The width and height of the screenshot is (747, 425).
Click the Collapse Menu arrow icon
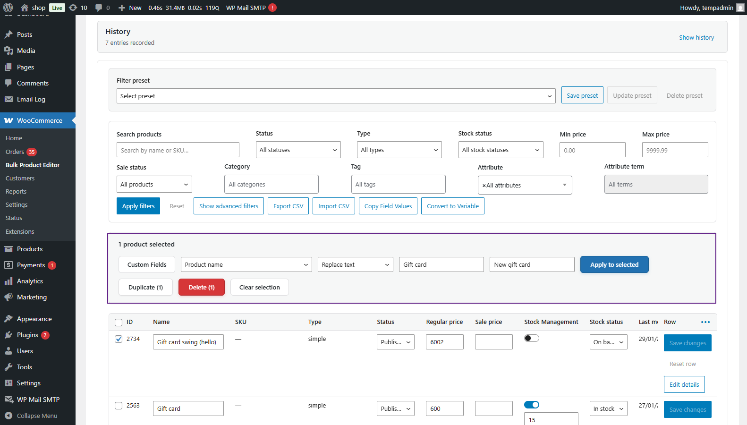coord(8,416)
